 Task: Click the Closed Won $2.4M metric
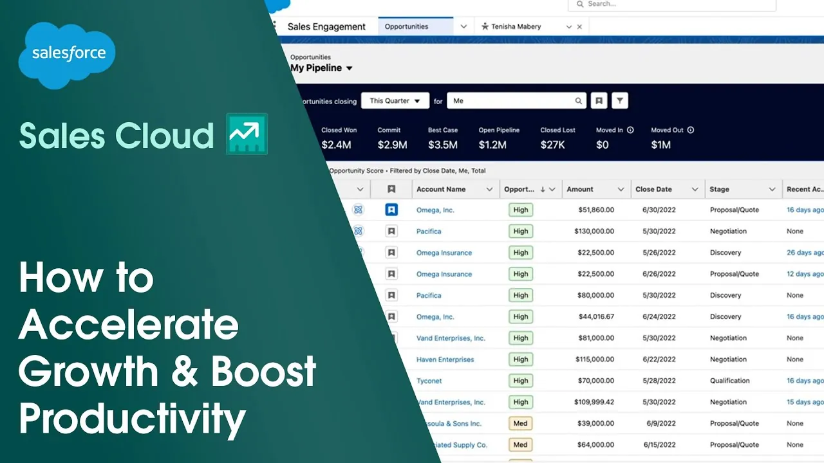point(339,138)
